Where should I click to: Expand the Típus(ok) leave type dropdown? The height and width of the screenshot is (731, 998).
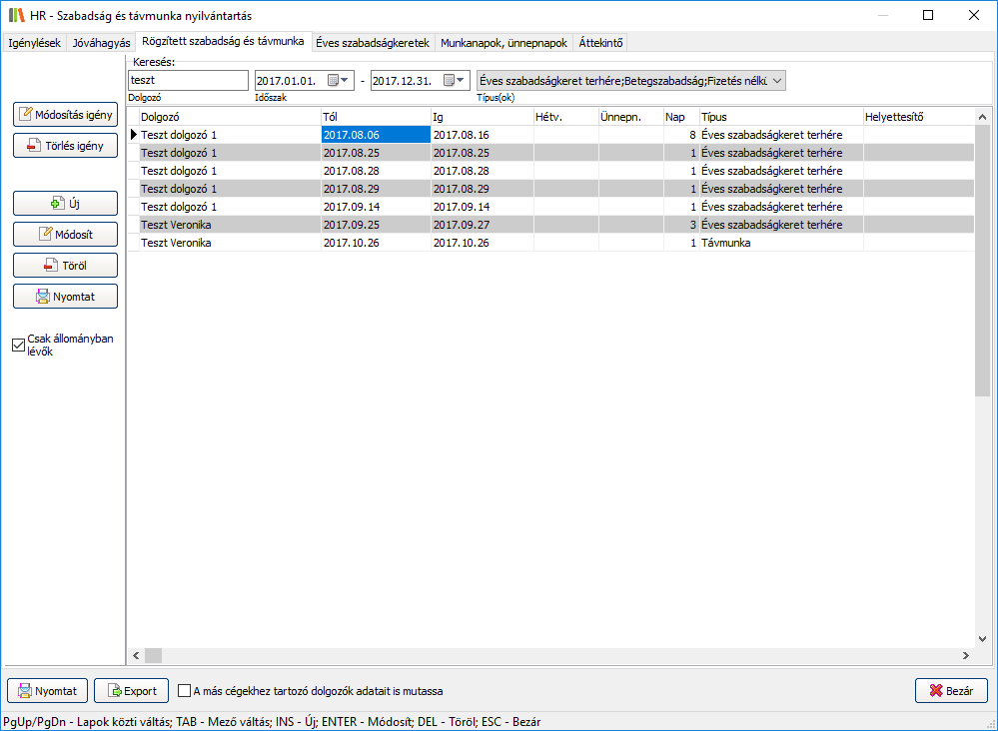click(x=776, y=80)
